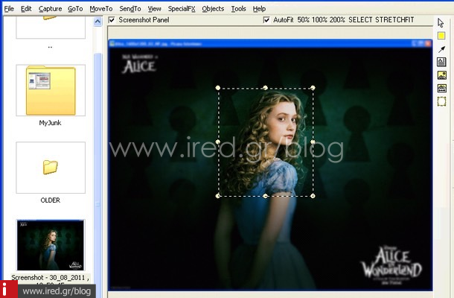Toggle the Screenshot Panel checkbox
454x298 pixels.
pos(112,20)
